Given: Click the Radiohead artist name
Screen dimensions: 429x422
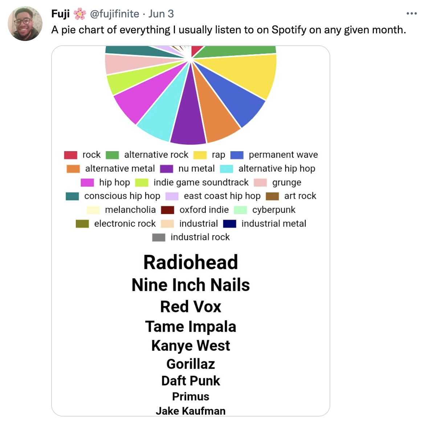Looking at the screenshot, I should point(191,262).
